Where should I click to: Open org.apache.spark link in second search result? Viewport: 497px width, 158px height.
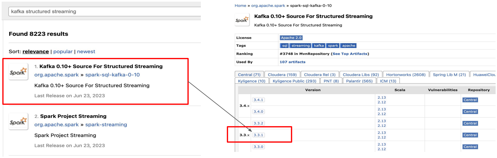(57, 125)
